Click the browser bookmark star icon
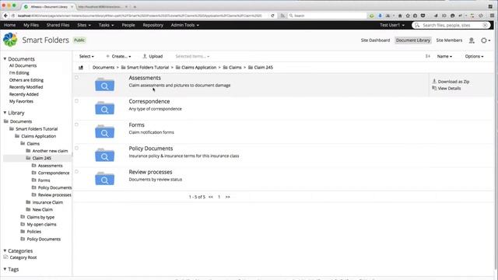498x280 pixels. coord(408,16)
